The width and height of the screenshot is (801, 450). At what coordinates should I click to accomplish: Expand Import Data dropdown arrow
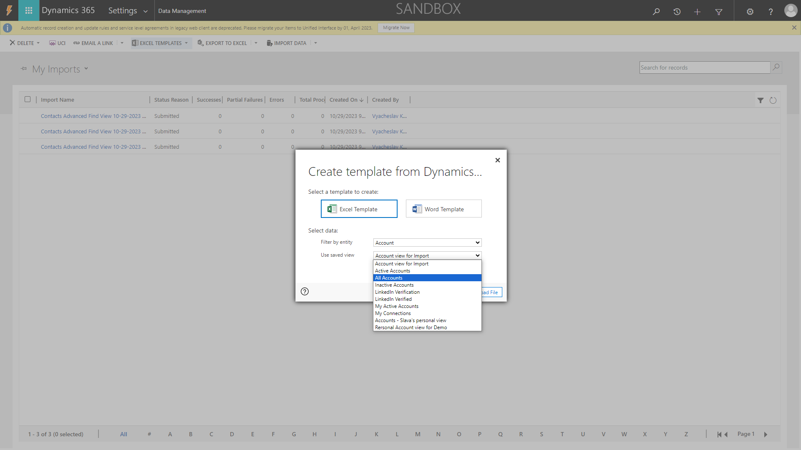[315, 43]
